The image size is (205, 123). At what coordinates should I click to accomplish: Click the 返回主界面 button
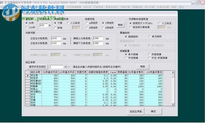pos(136,112)
